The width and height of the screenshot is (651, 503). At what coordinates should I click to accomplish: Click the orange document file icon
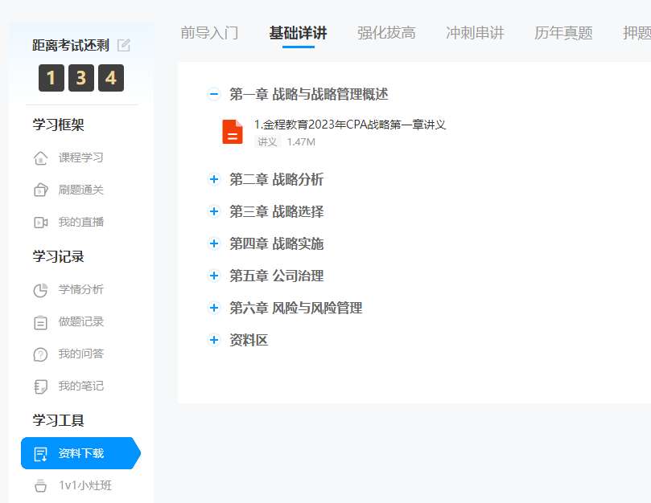pos(233,132)
